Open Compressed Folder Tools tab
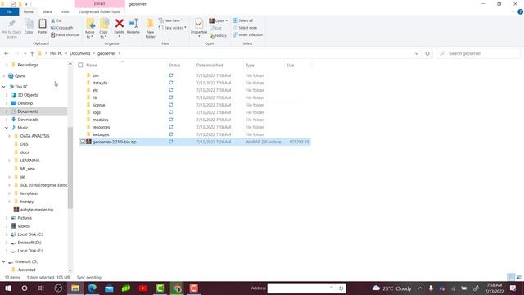 pos(99,11)
